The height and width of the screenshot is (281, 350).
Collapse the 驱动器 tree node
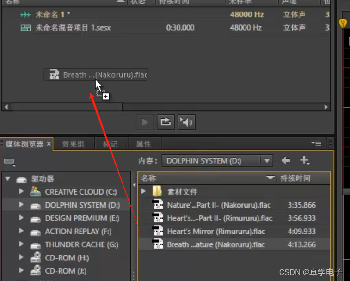tap(7, 179)
